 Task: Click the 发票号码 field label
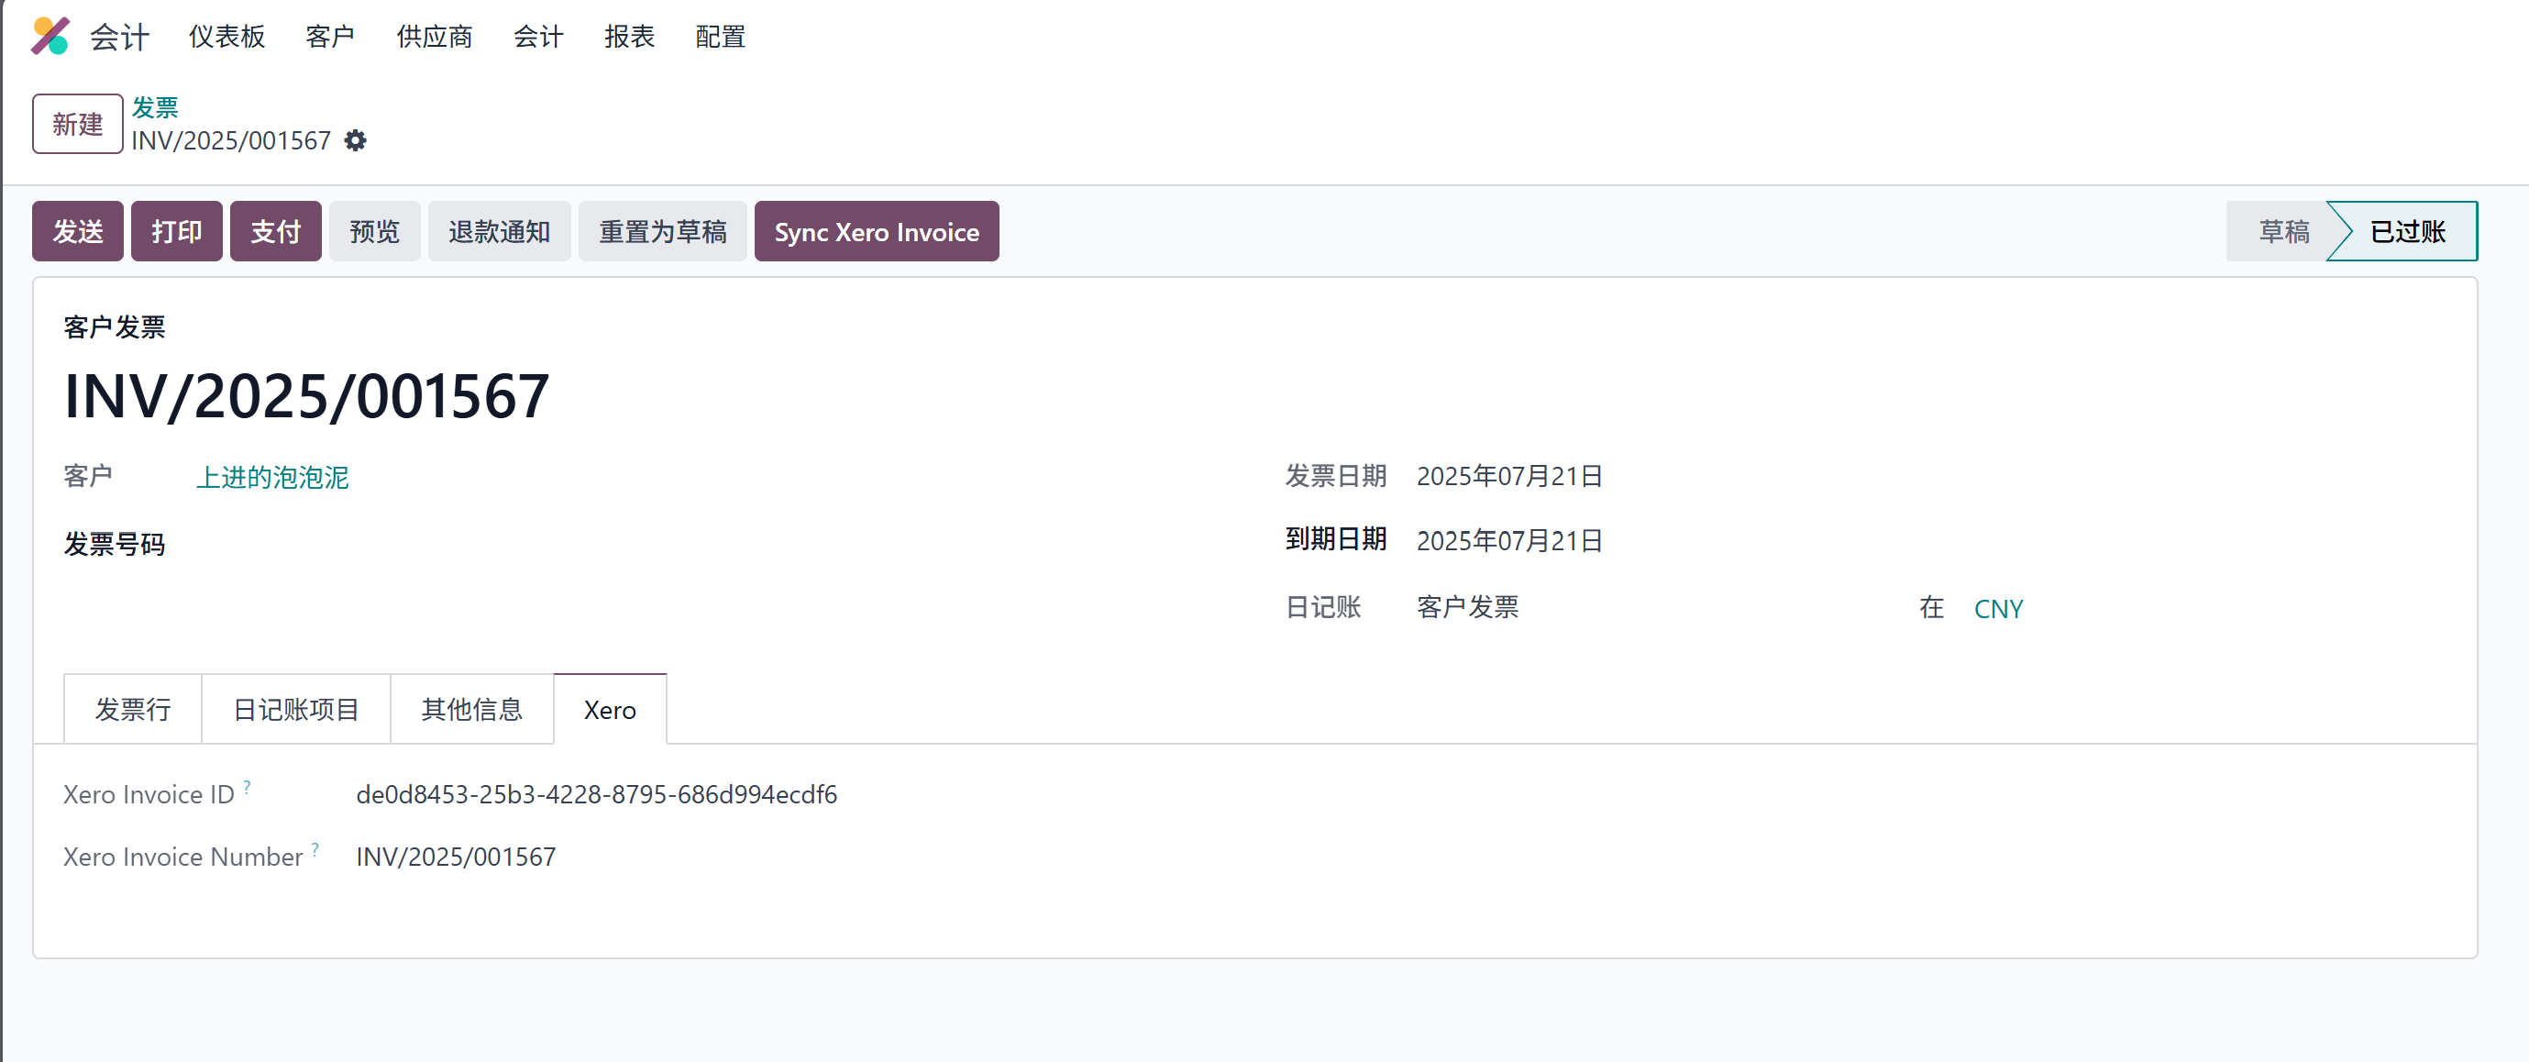[115, 544]
